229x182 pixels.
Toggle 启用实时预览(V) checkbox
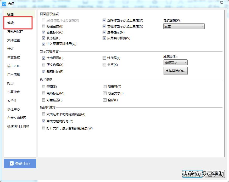point(104,38)
